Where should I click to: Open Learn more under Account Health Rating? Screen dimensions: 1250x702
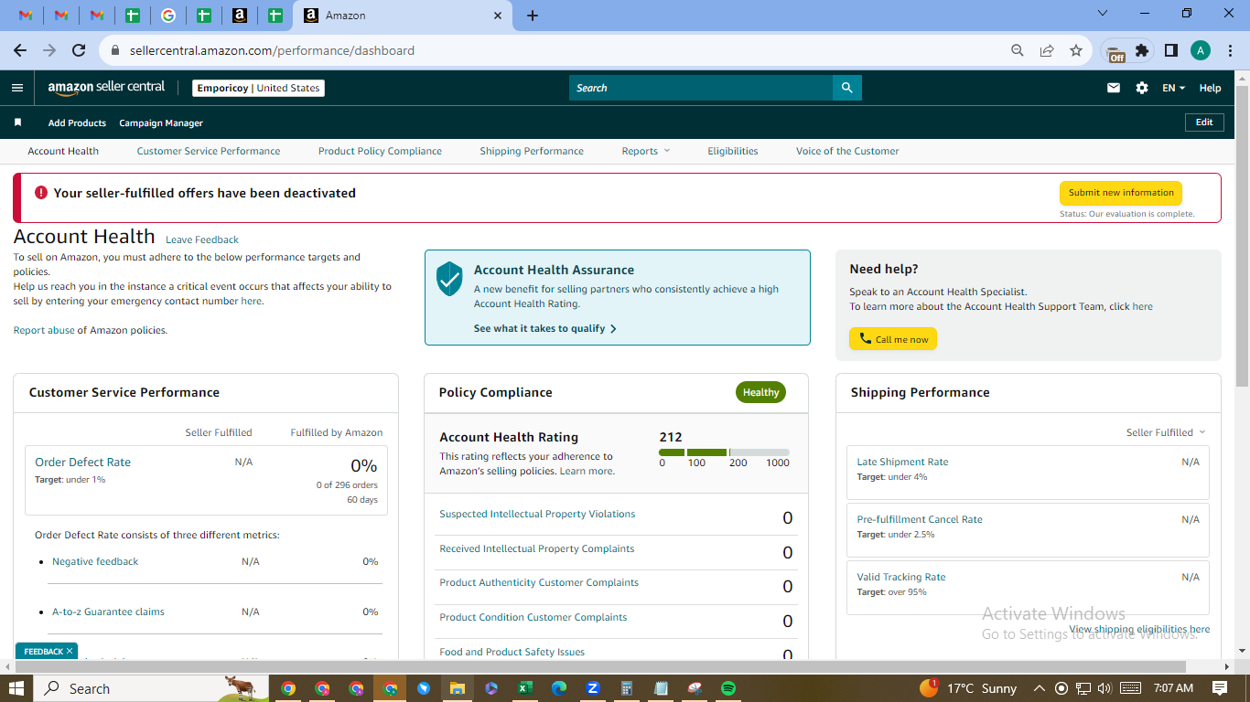click(x=587, y=471)
